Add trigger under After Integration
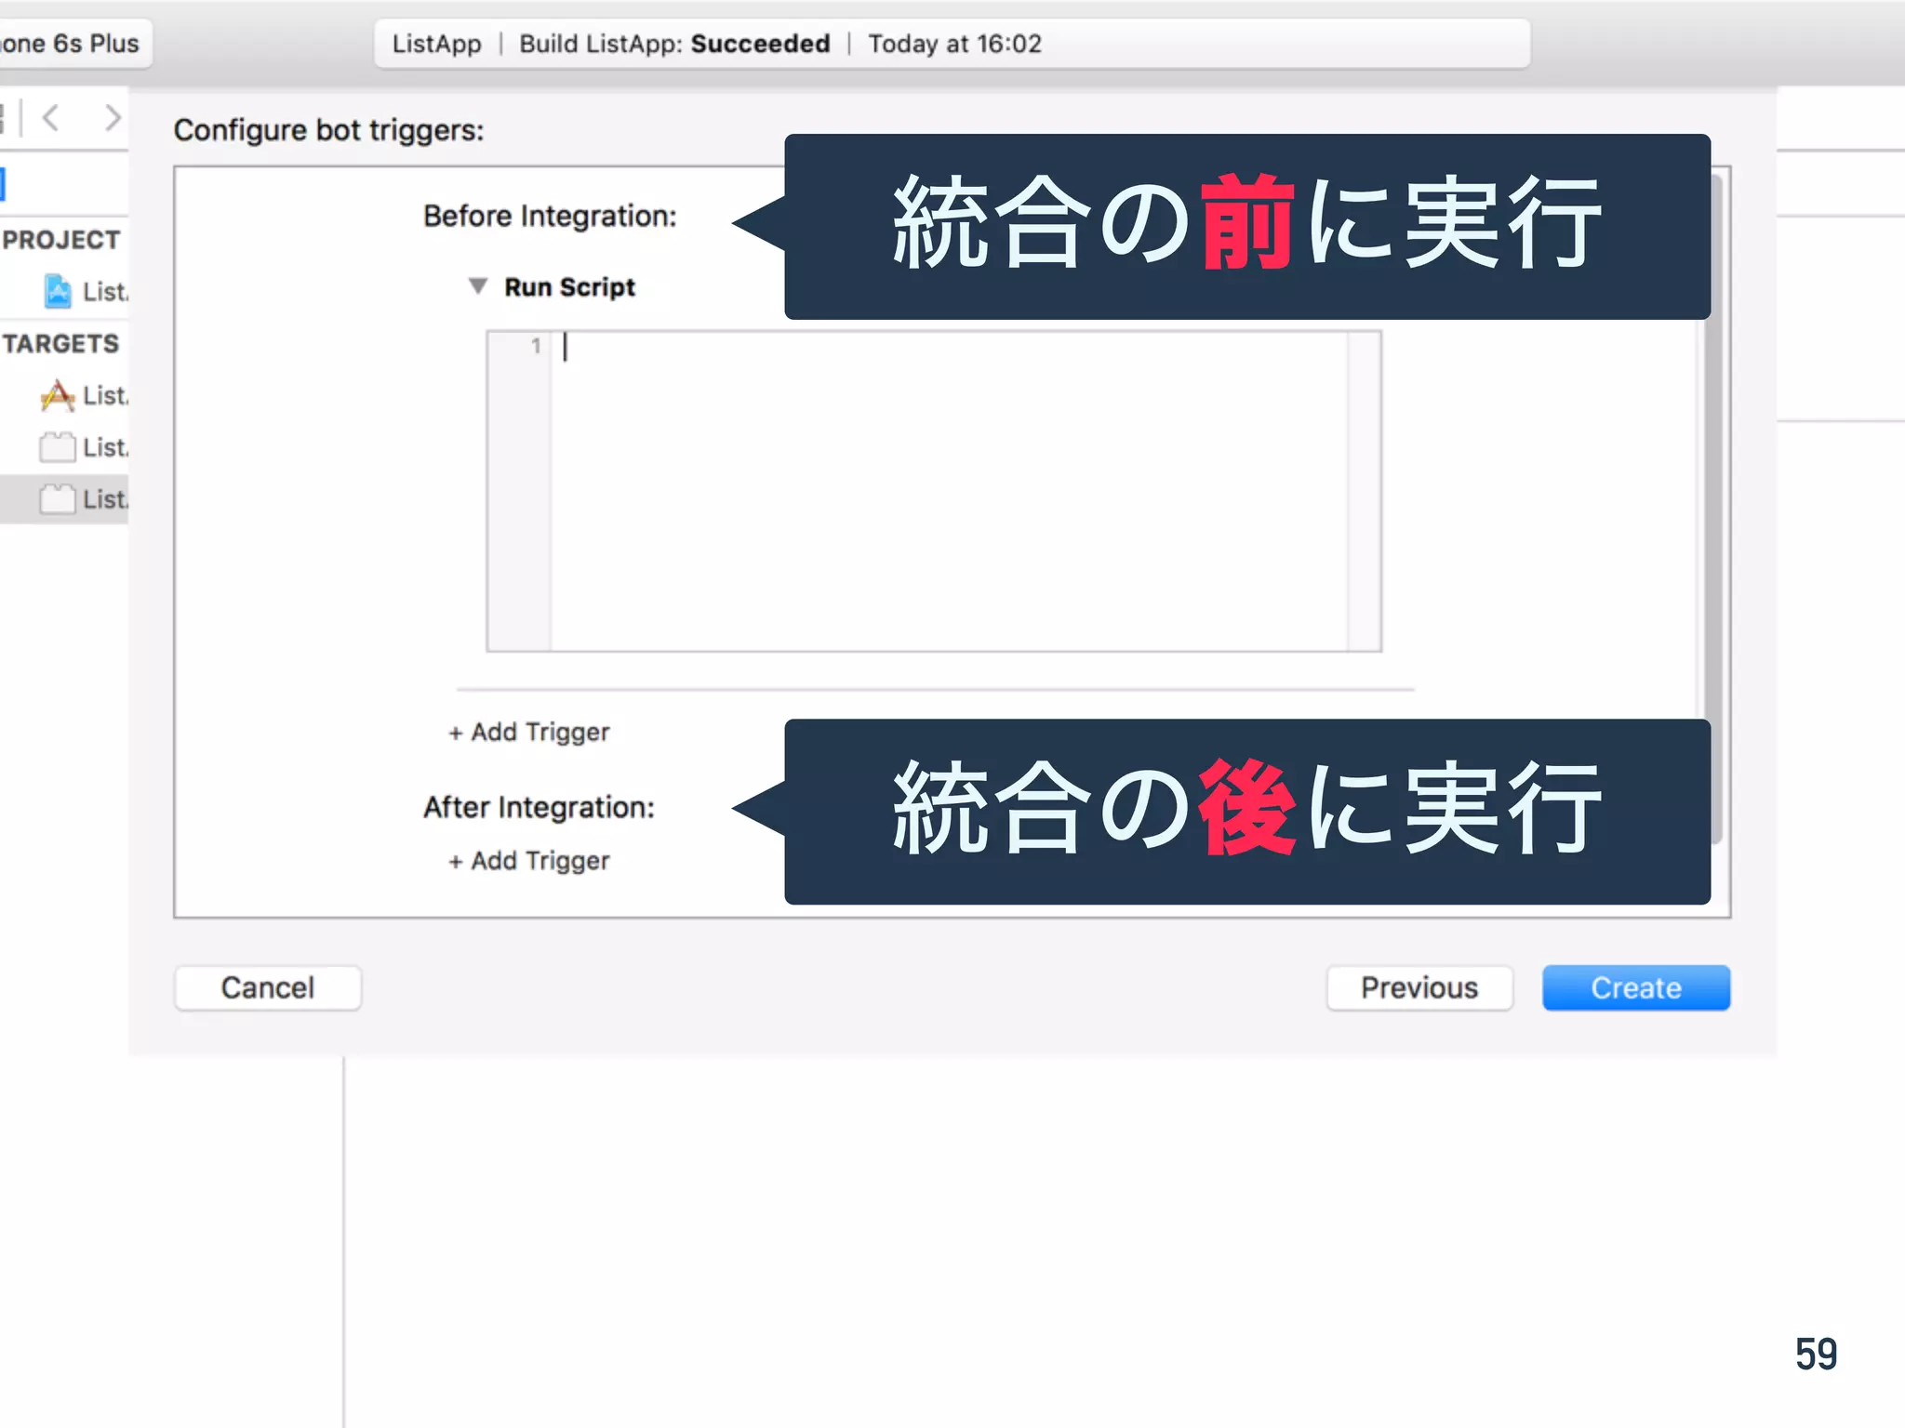The image size is (1905, 1428). (529, 861)
